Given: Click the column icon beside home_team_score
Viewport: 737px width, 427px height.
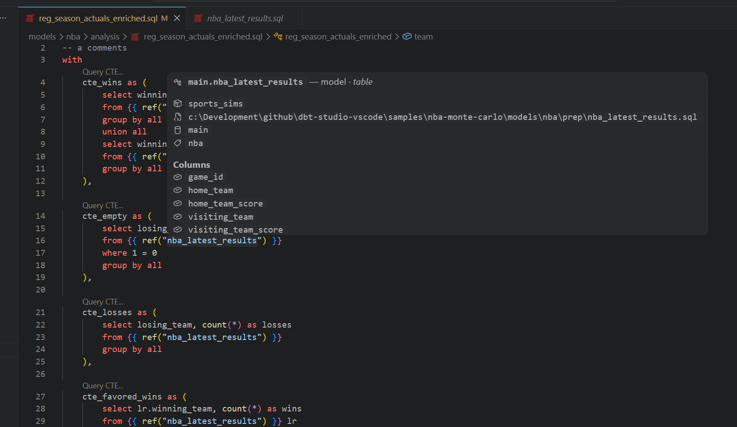Looking at the screenshot, I should (x=177, y=203).
